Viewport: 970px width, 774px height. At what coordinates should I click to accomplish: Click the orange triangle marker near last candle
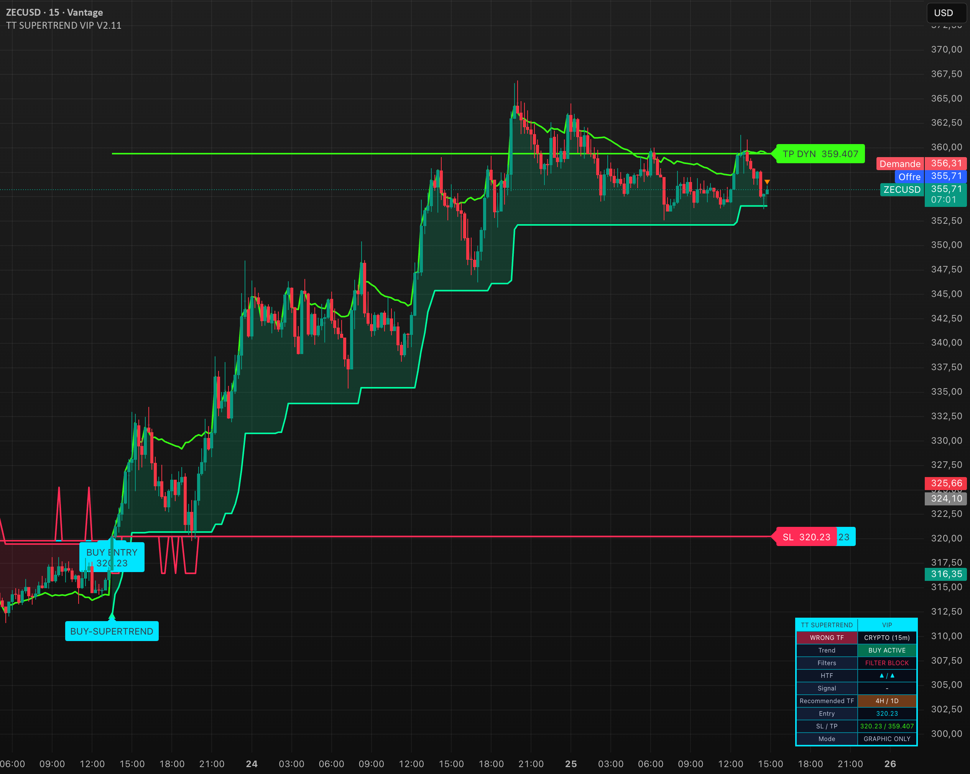coord(767,182)
